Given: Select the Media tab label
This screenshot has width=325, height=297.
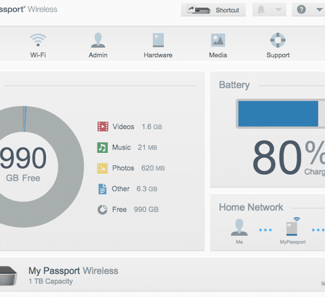Looking at the screenshot, I should click(x=218, y=55).
